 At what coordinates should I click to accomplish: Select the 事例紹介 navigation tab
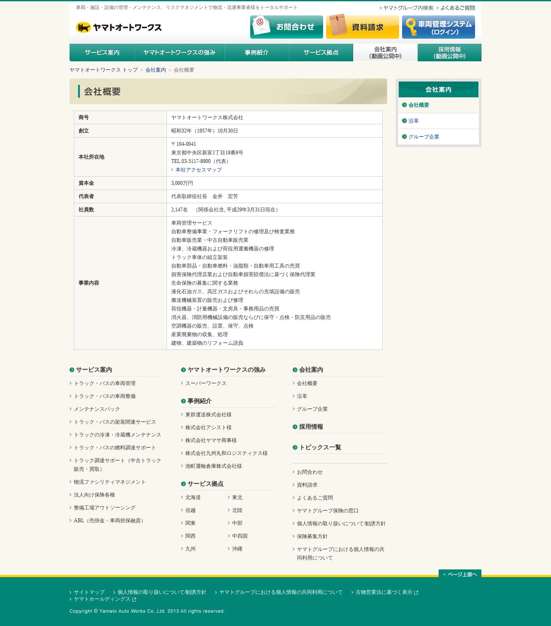pos(257,52)
